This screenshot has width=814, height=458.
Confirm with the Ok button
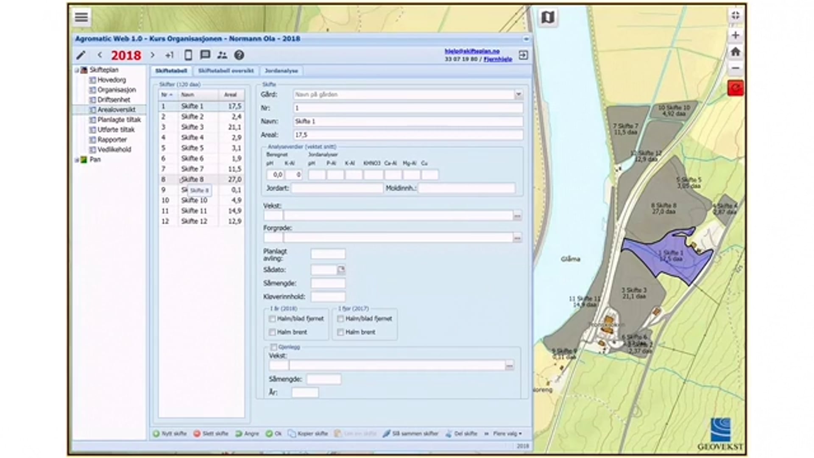(274, 433)
